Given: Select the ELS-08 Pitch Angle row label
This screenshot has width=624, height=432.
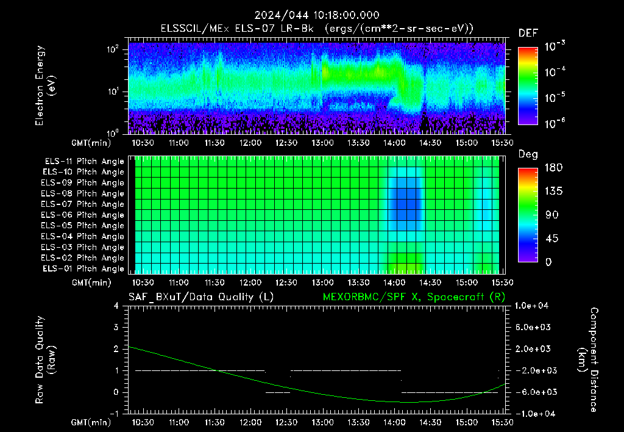Looking at the screenshot, I should pos(83,193).
